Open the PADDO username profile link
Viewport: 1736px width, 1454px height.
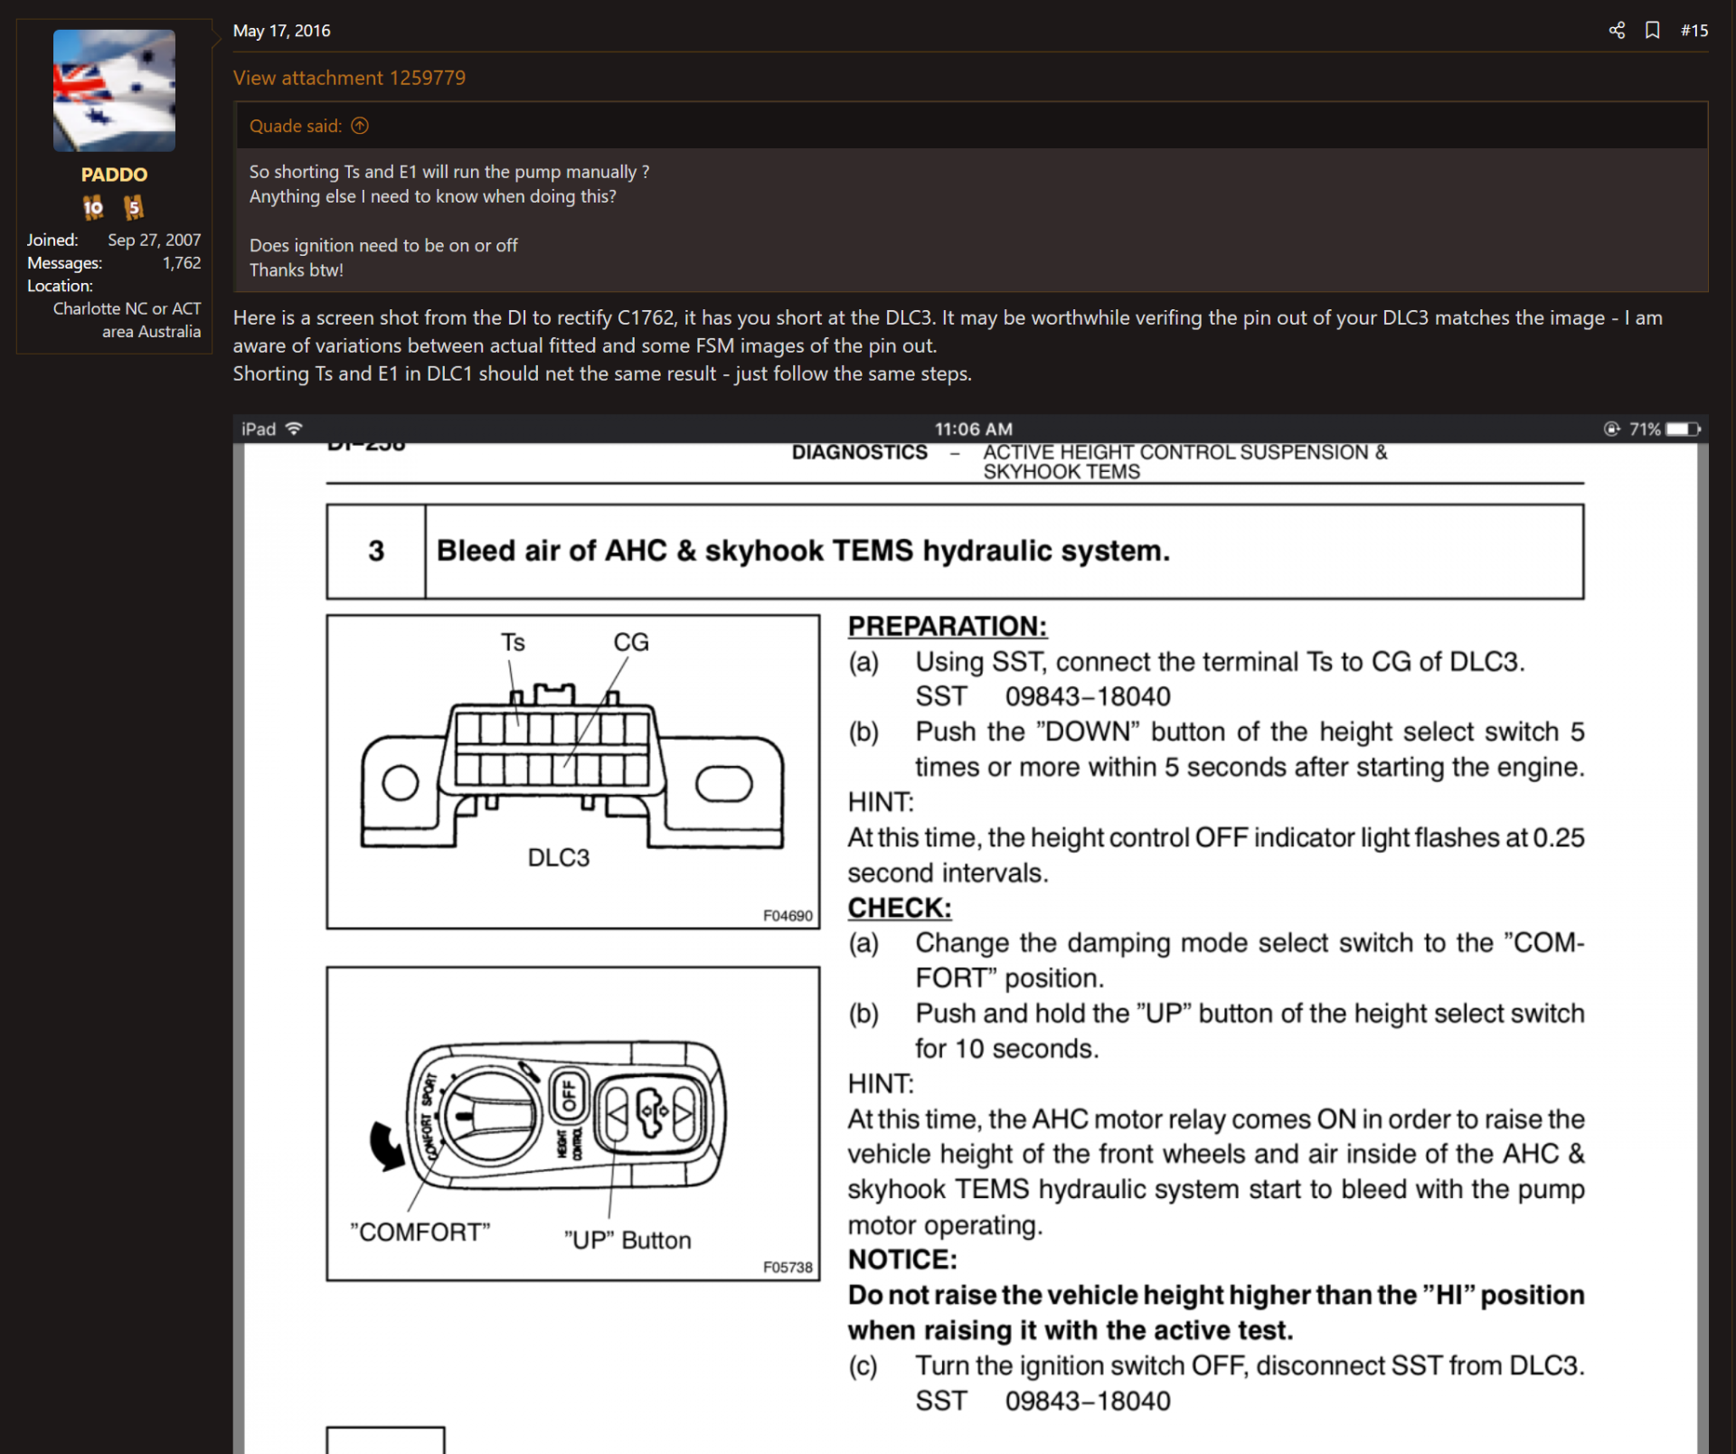coord(114,175)
